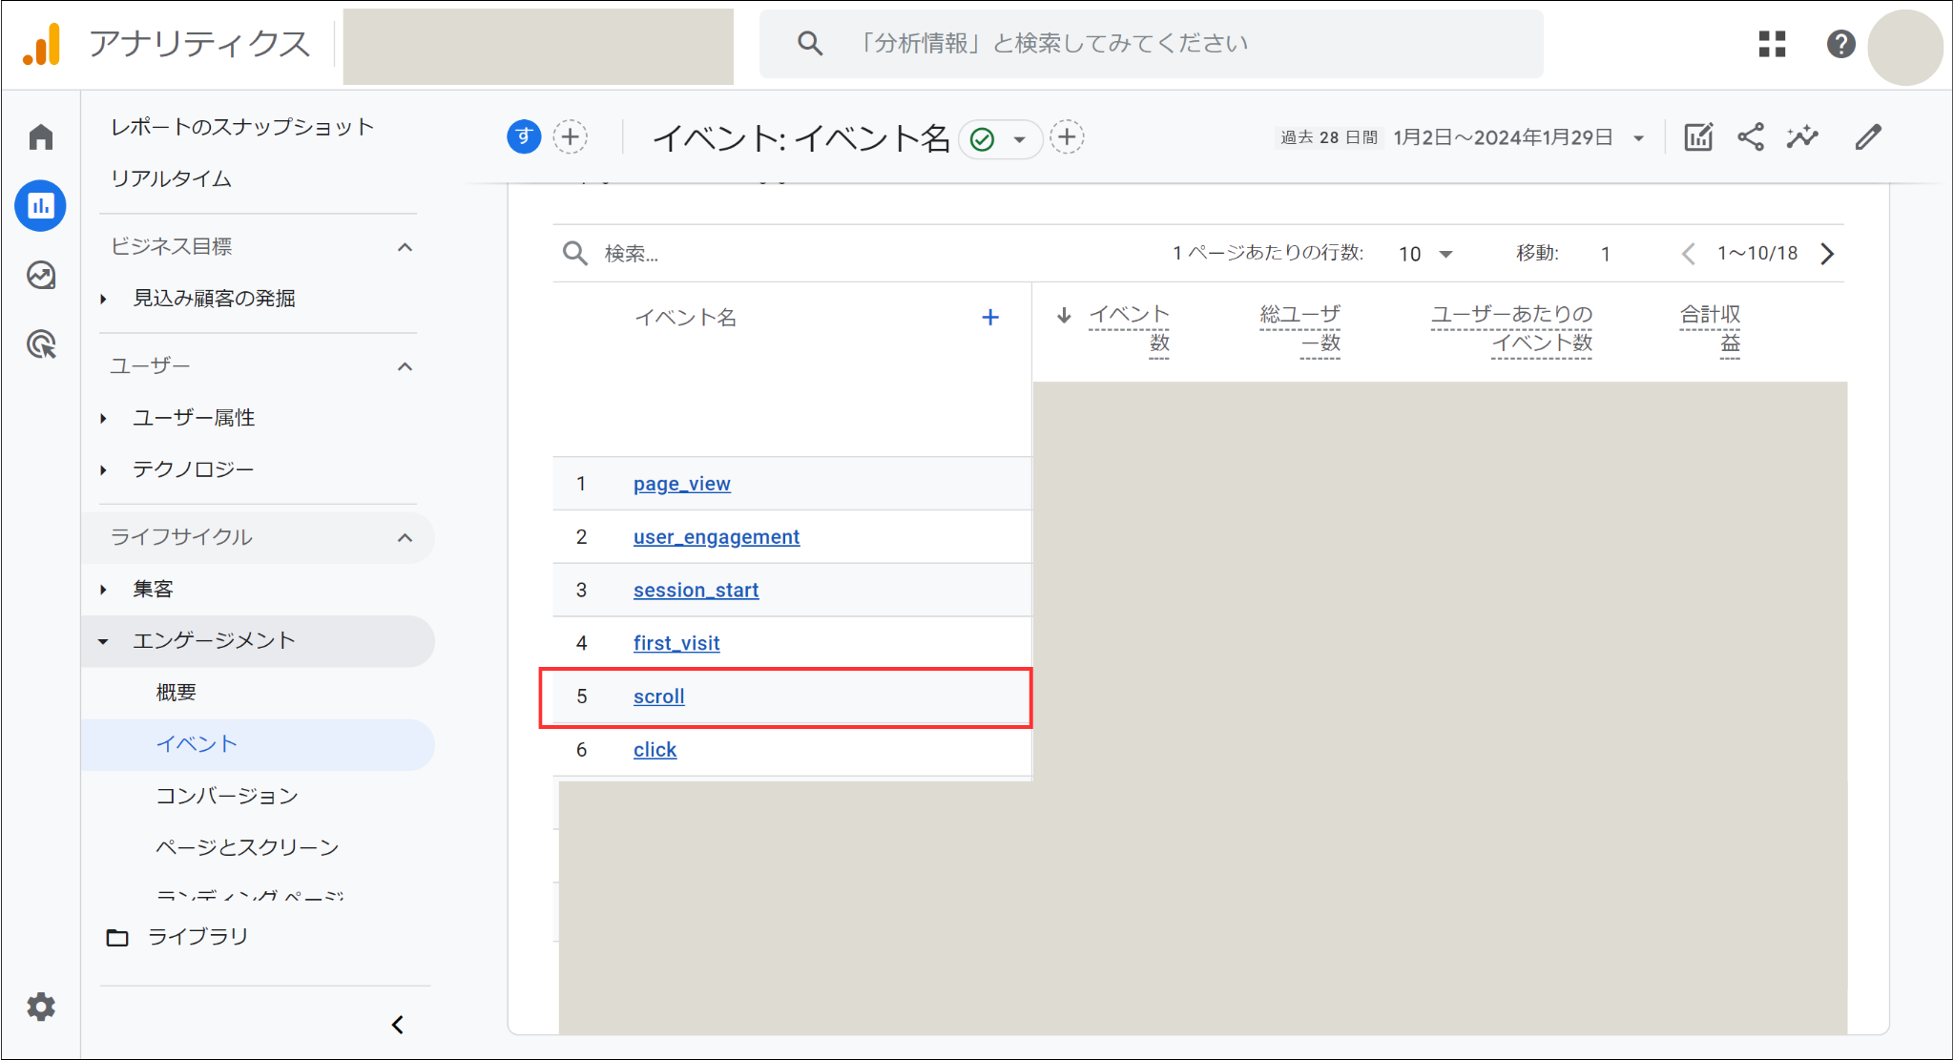The width and height of the screenshot is (1954, 1060).
Task: Open the user_engagement event link
Action: tap(717, 537)
